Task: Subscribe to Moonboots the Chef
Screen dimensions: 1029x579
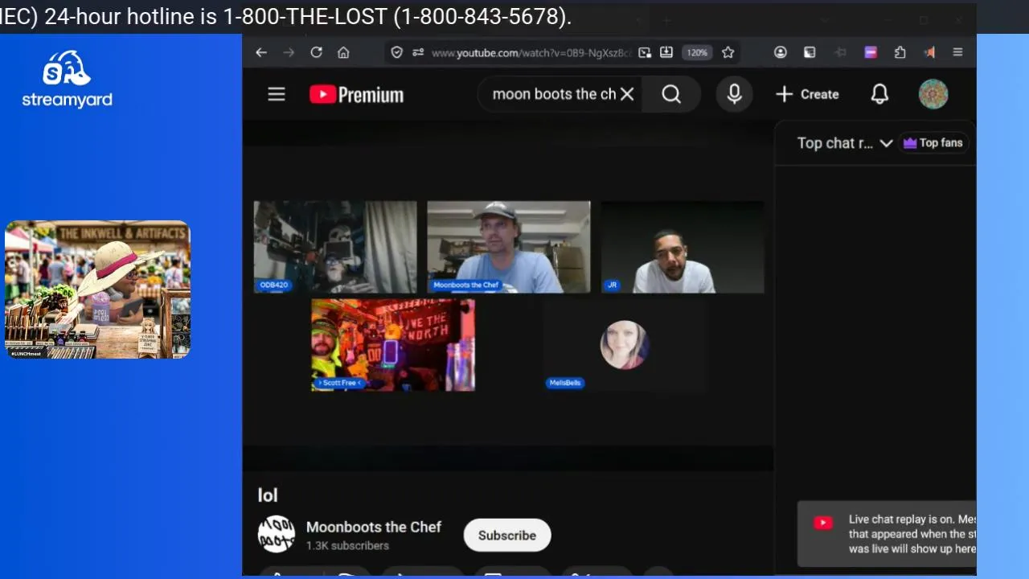Action: point(507,536)
